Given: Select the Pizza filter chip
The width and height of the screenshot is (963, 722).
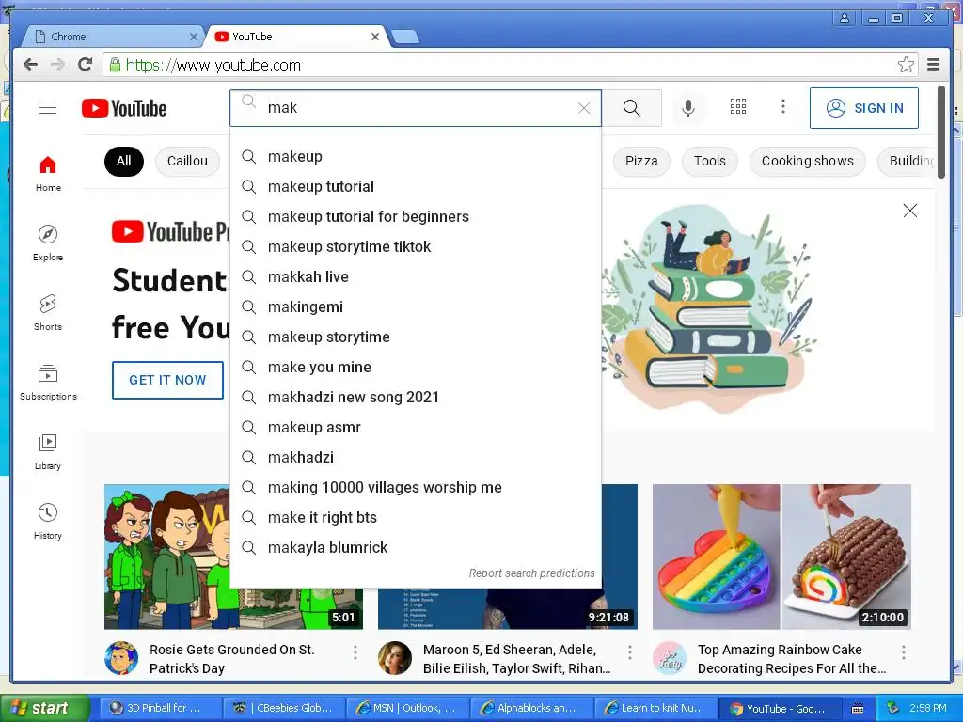Looking at the screenshot, I should [x=641, y=162].
